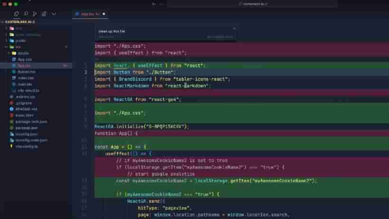Open Button.tsx from the file tree
389x219 pixels.
point(26,72)
